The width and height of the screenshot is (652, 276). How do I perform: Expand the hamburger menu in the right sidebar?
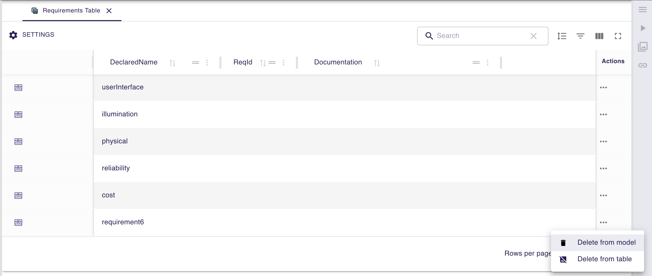coord(643,9)
